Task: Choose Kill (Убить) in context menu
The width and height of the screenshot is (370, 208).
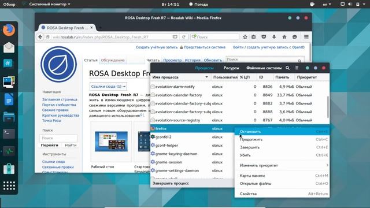Action: [282, 155]
